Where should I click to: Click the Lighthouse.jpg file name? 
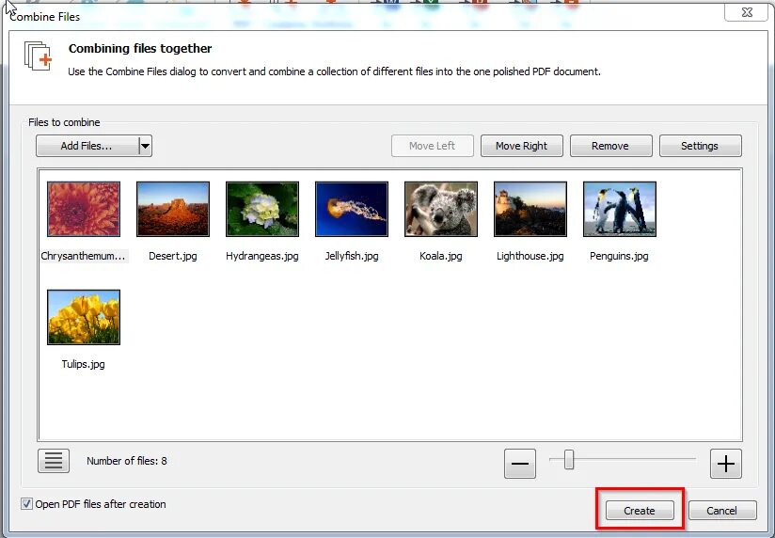point(530,256)
